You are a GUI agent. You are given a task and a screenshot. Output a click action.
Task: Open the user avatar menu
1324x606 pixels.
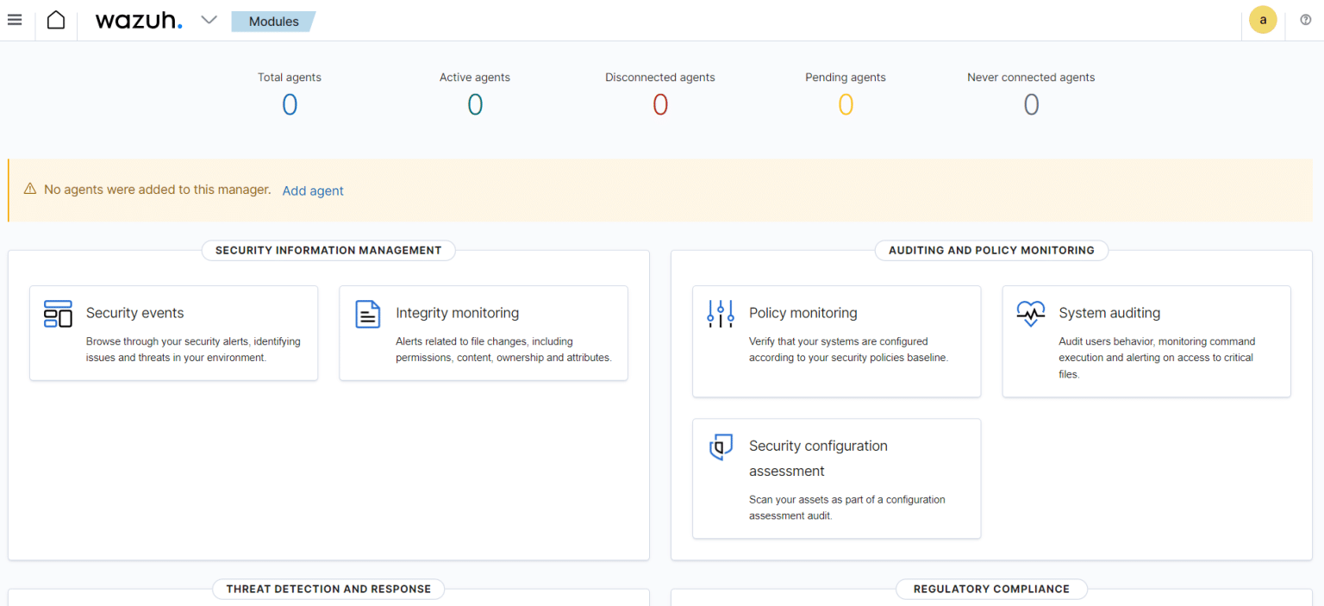point(1263,20)
